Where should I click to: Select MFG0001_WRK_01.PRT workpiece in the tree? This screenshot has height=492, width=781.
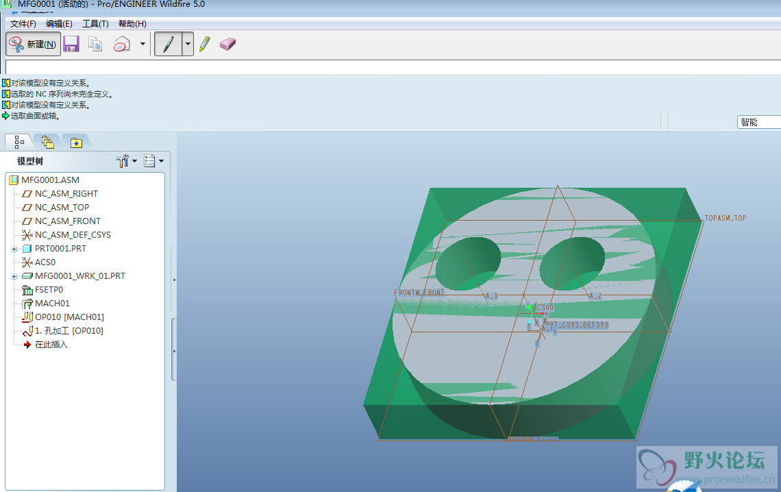[79, 276]
